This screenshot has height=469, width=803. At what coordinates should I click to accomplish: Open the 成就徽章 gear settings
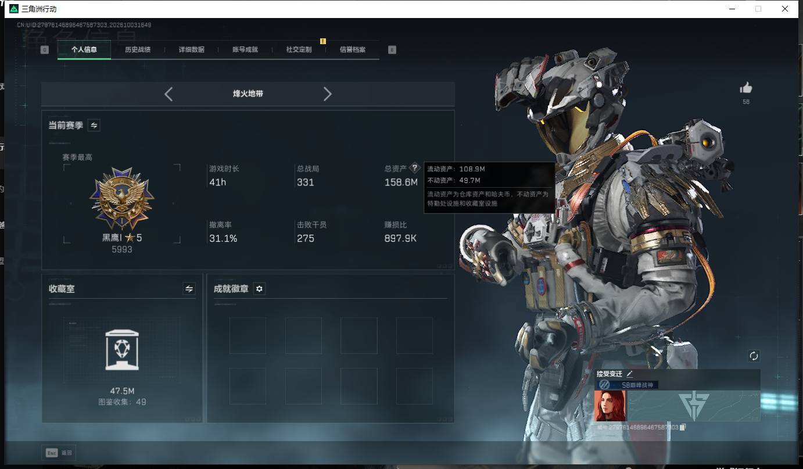260,289
